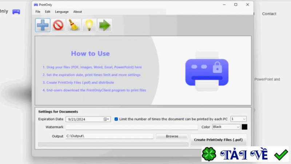Click the red remove file icon

[x=58, y=25]
